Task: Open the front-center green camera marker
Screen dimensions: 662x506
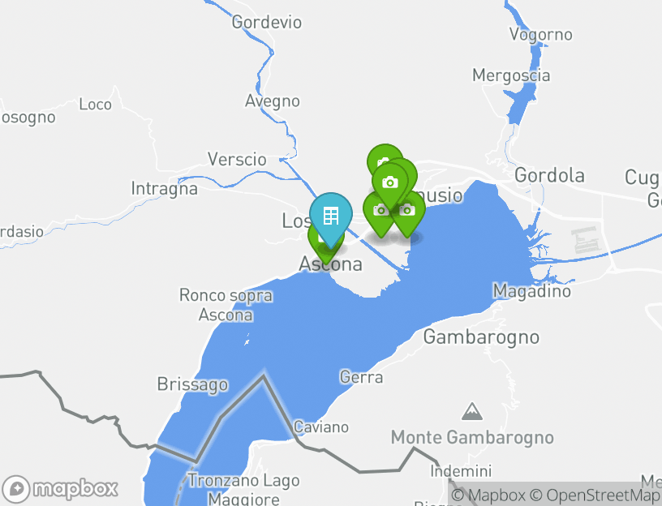Action: (x=390, y=182)
